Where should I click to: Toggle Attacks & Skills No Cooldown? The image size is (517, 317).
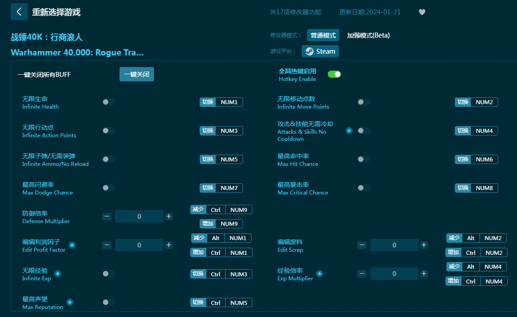click(x=363, y=131)
